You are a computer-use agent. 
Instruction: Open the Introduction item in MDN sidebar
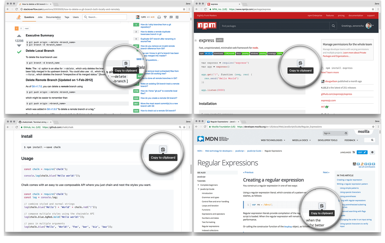click(207, 193)
